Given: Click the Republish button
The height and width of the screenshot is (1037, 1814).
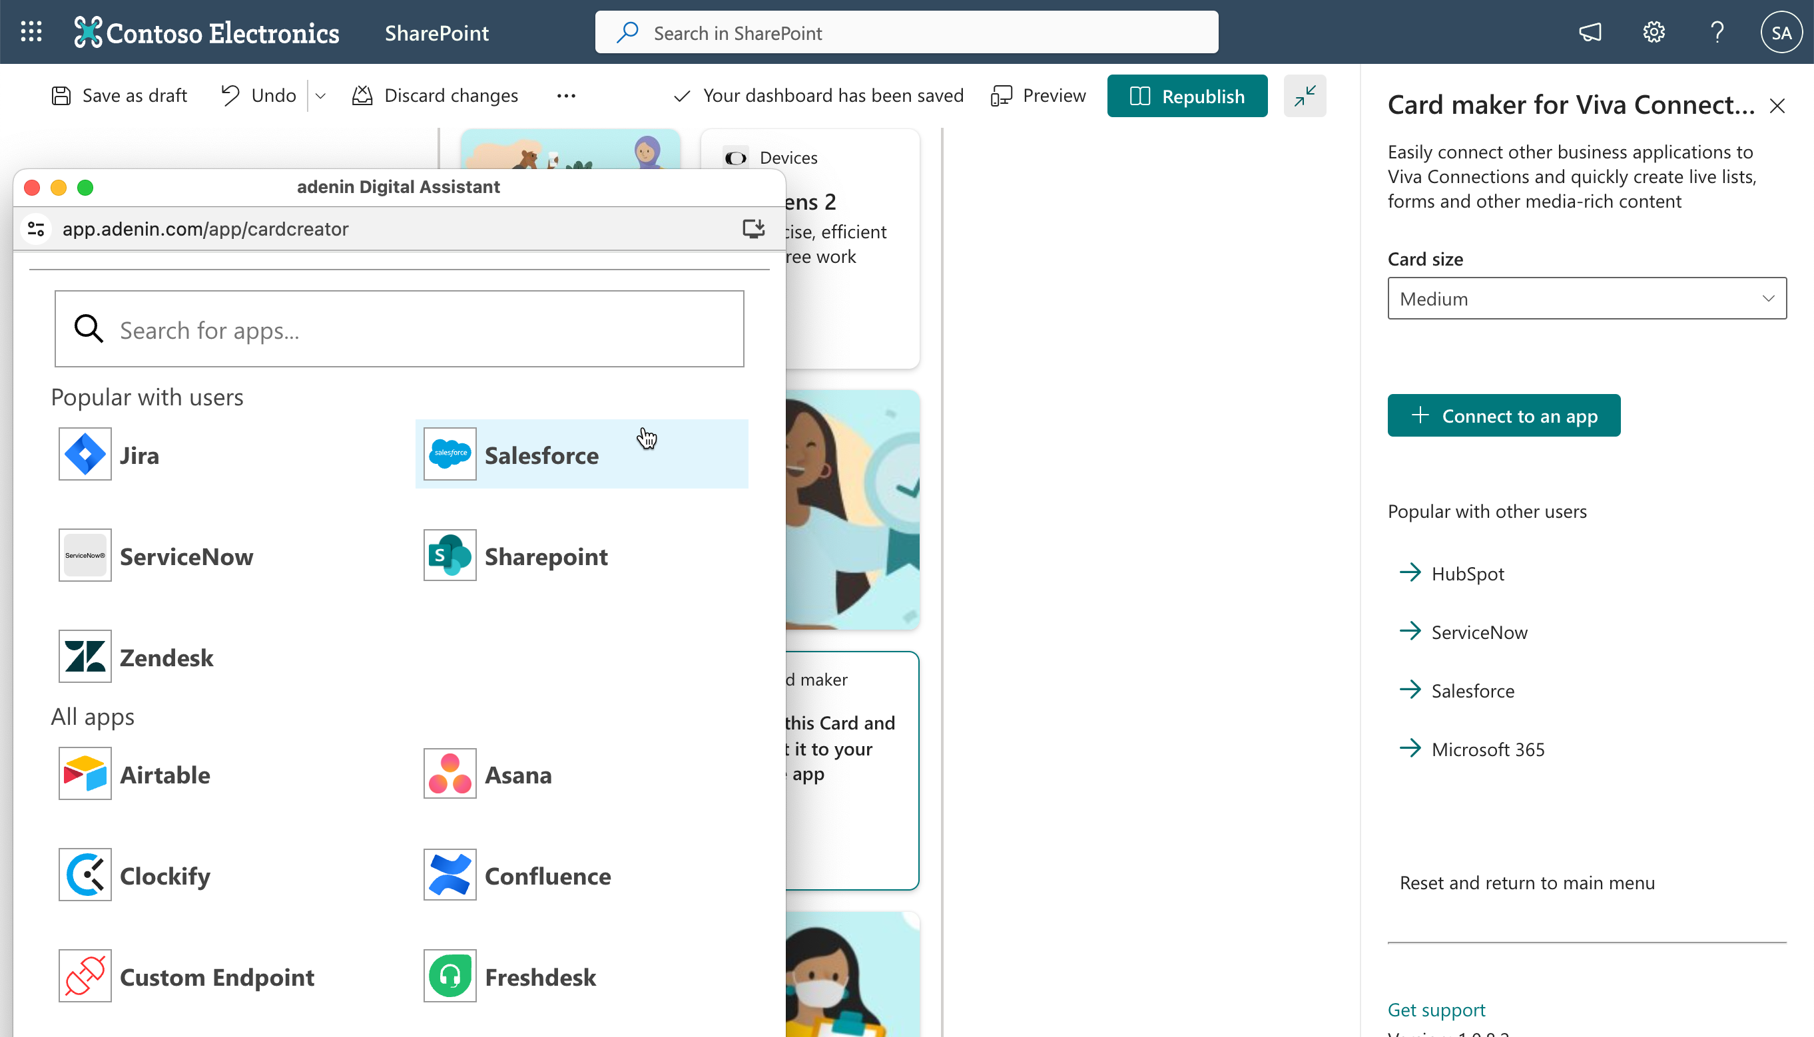Looking at the screenshot, I should (1187, 95).
